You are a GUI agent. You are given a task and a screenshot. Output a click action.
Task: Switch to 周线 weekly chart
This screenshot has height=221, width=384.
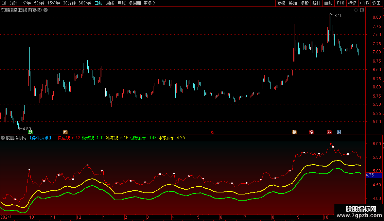[110, 3]
